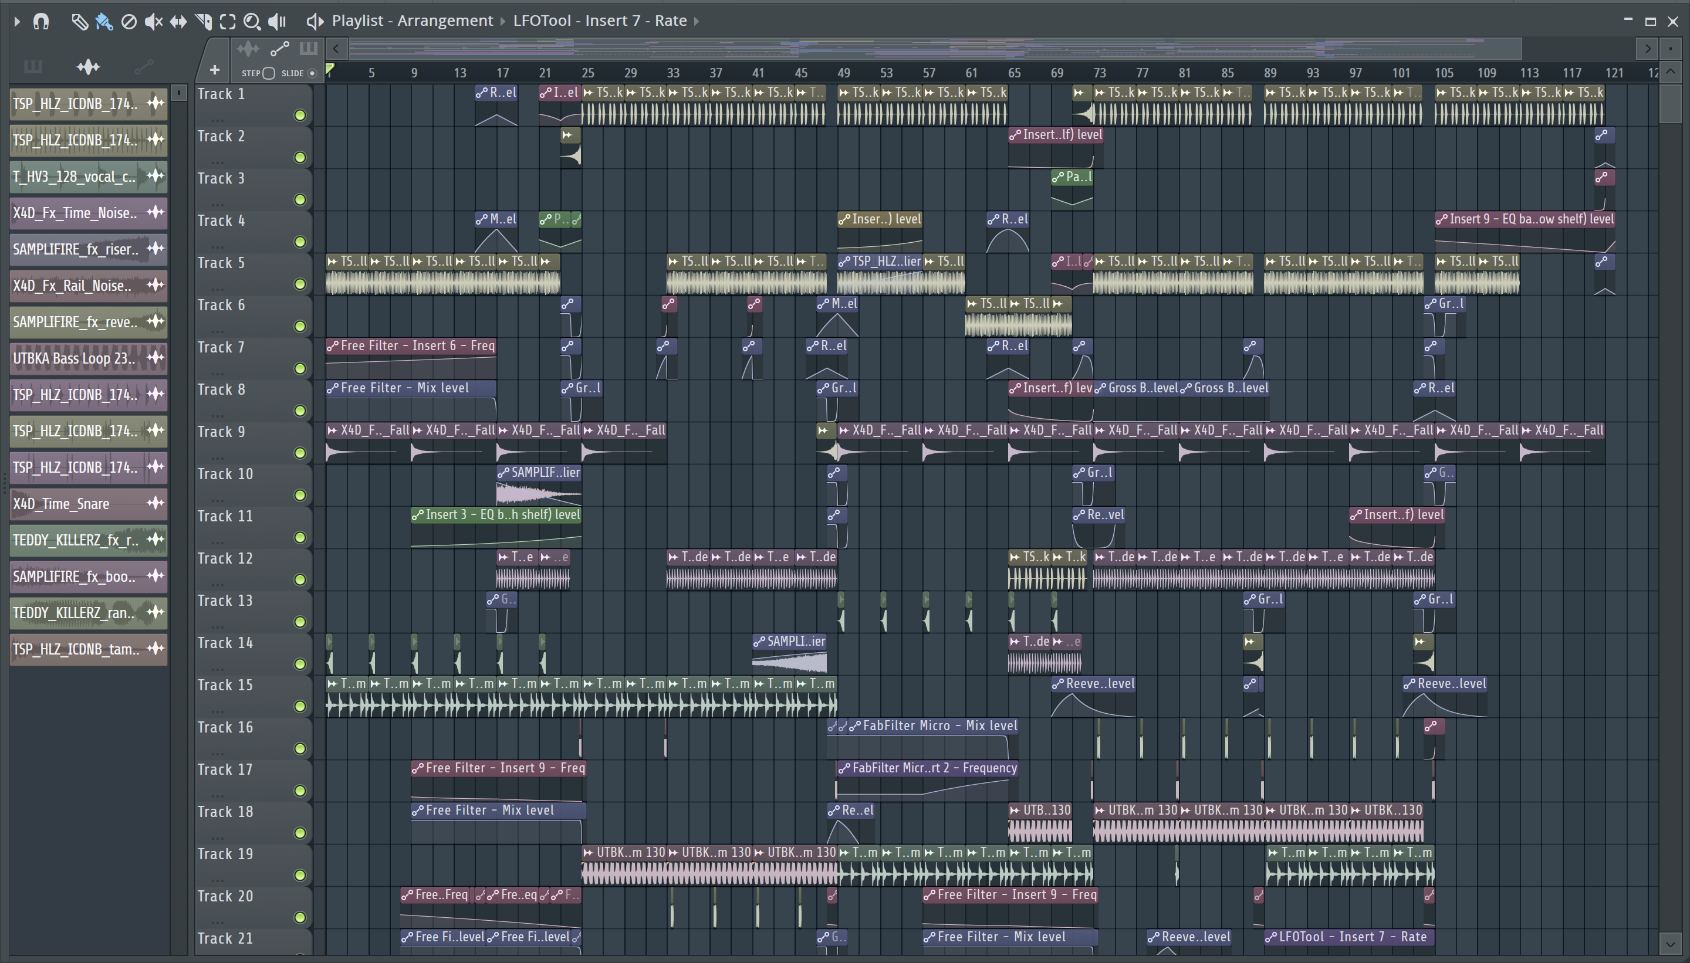Select the Slip tool
The width and height of the screenshot is (1690, 963).
(x=178, y=22)
